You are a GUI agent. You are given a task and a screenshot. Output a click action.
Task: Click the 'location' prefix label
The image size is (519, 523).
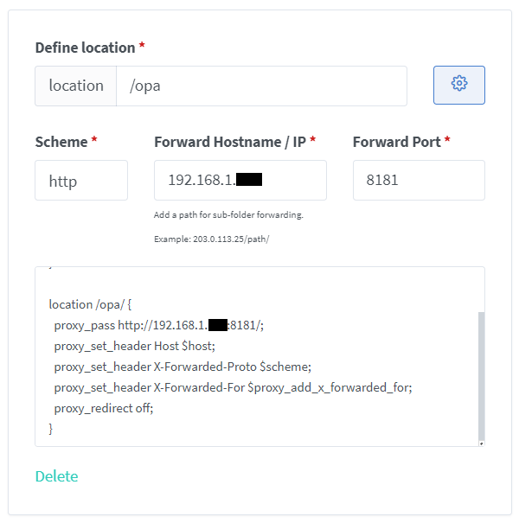76,86
